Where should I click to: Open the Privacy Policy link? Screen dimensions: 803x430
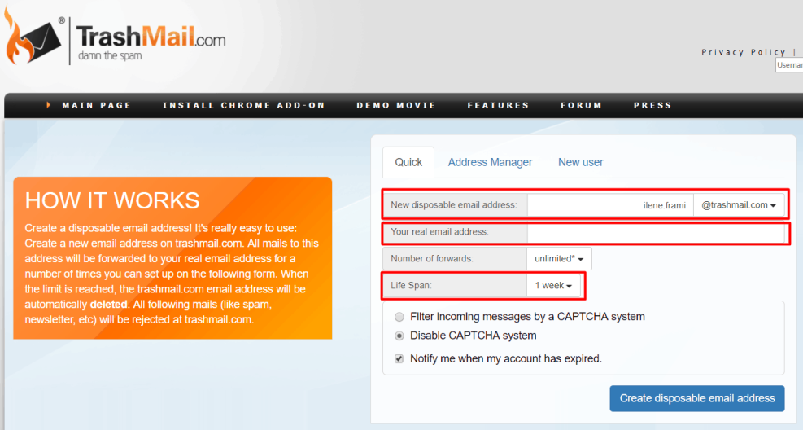744,52
